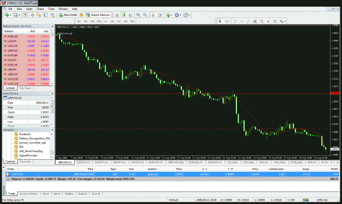Expand the Profiles dropdown arrow
The width and height of the screenshot is (342, 204).
pos(19,15)
